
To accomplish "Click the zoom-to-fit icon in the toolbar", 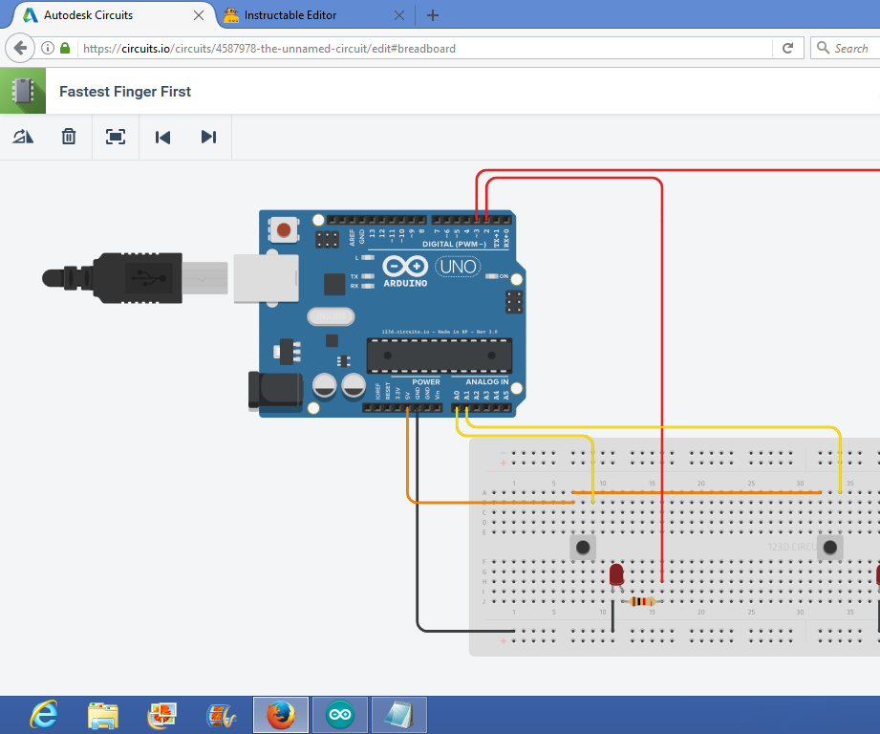I will (x=116, y=137).
